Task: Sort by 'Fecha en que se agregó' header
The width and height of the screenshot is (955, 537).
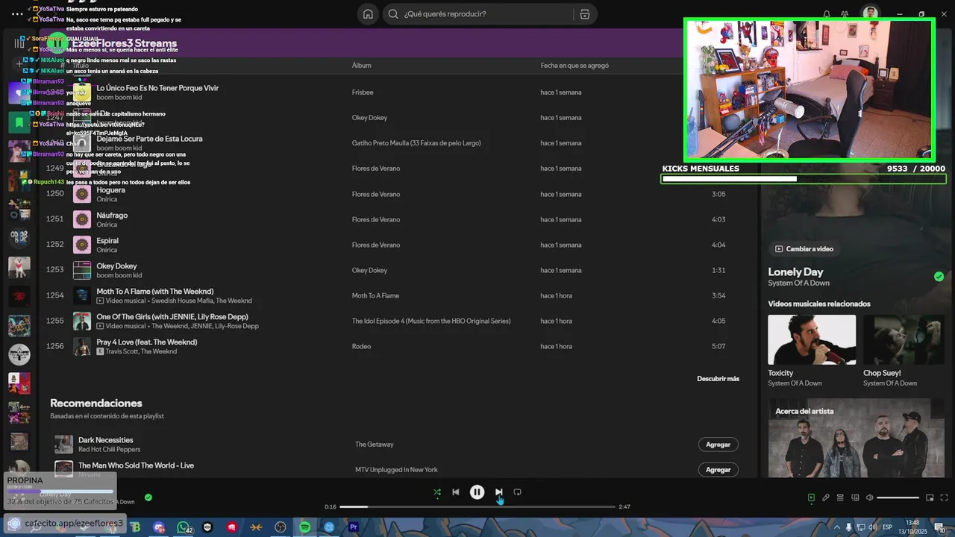Action: (574, 66)
